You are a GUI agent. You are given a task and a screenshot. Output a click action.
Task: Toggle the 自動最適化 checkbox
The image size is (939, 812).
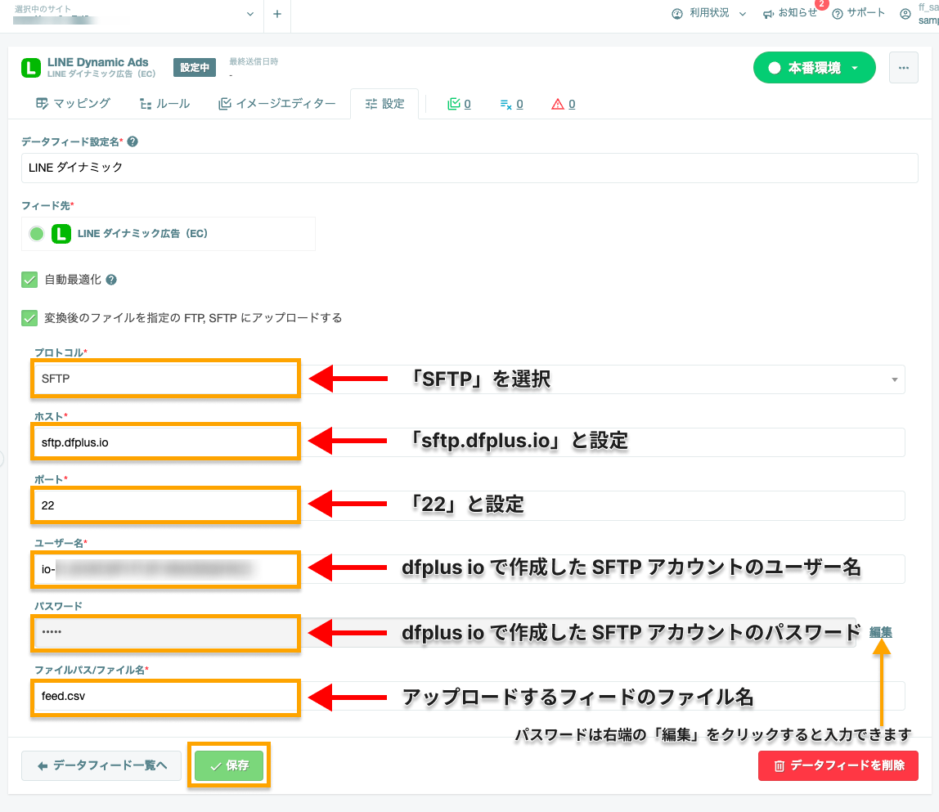coord(29,280)
